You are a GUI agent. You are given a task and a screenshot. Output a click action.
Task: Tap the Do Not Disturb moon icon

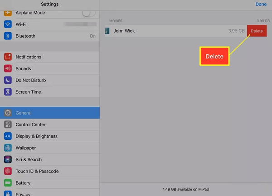coord(8,80)
